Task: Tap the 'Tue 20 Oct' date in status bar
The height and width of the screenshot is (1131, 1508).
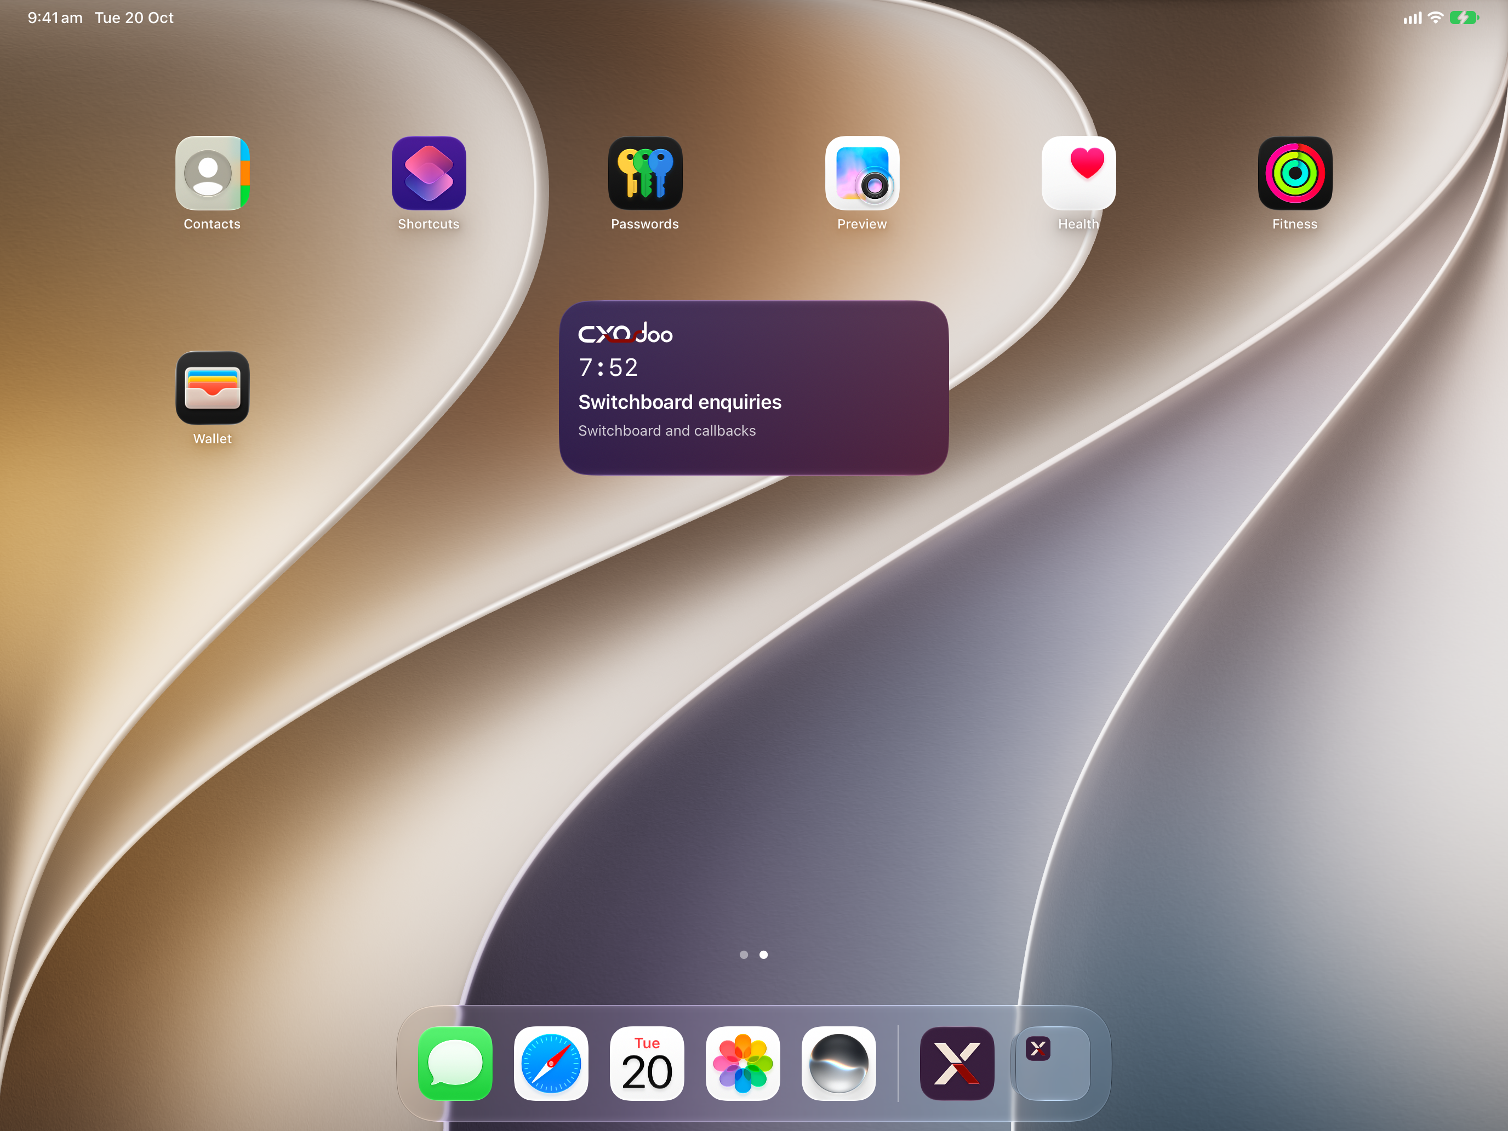Action: (x=134, y=18)
